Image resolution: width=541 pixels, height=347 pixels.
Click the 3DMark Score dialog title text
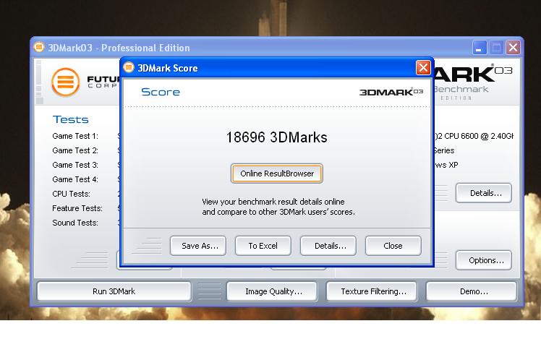pyautogui.click(x=168, y=68)
